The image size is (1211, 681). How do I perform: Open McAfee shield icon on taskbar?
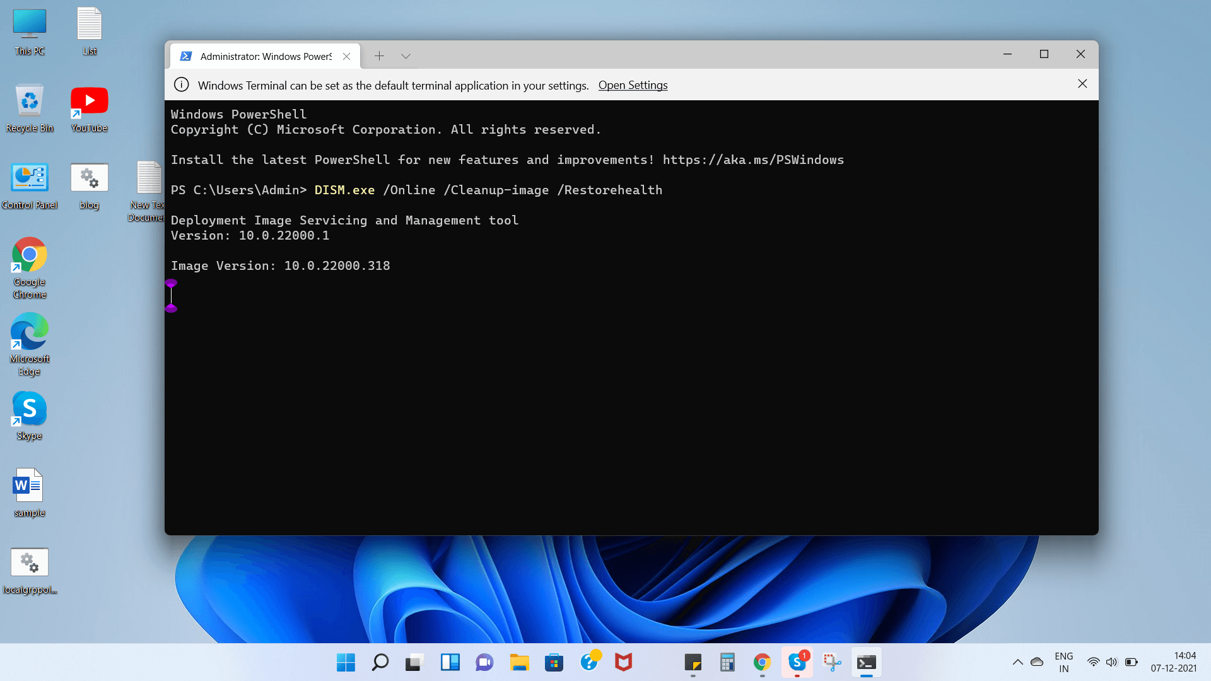tap(623, 662)
